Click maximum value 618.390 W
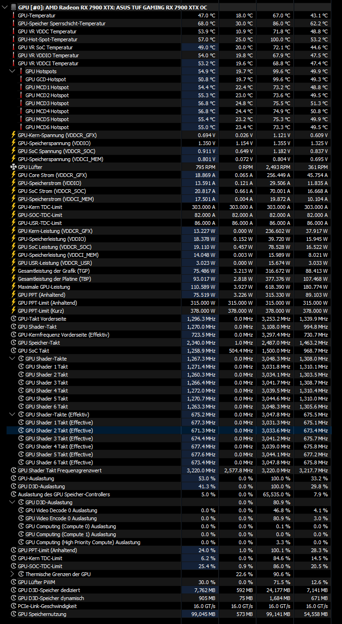The image size is (342, 624). click(x=278, y=287)
